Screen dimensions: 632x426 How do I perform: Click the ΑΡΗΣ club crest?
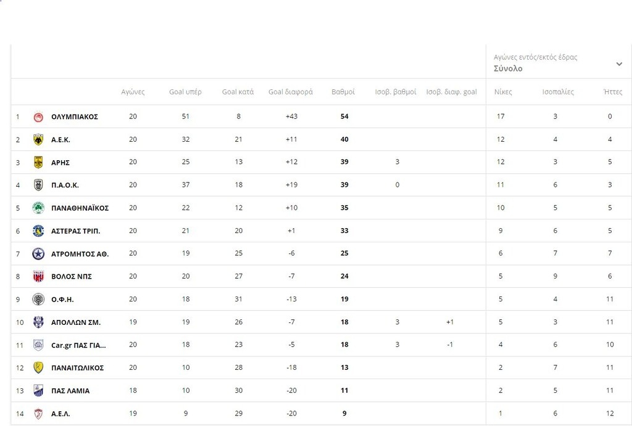[38, 162]
